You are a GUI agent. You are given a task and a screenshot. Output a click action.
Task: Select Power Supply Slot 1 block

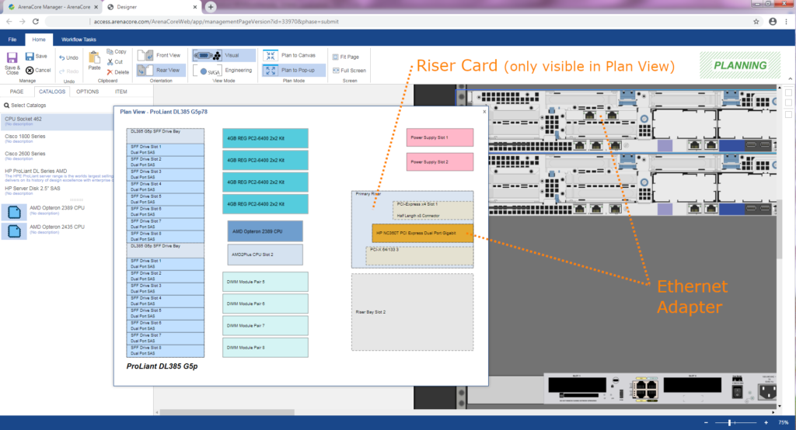pos(440,137)
